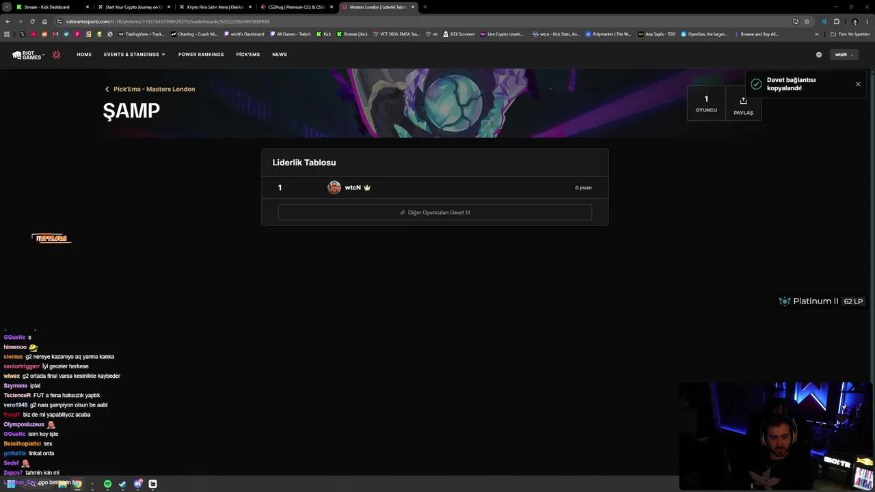Click the Windows Start button
The height and width of the screenshot is (492, 875).
pyautogui.click(x=10, y=484)
